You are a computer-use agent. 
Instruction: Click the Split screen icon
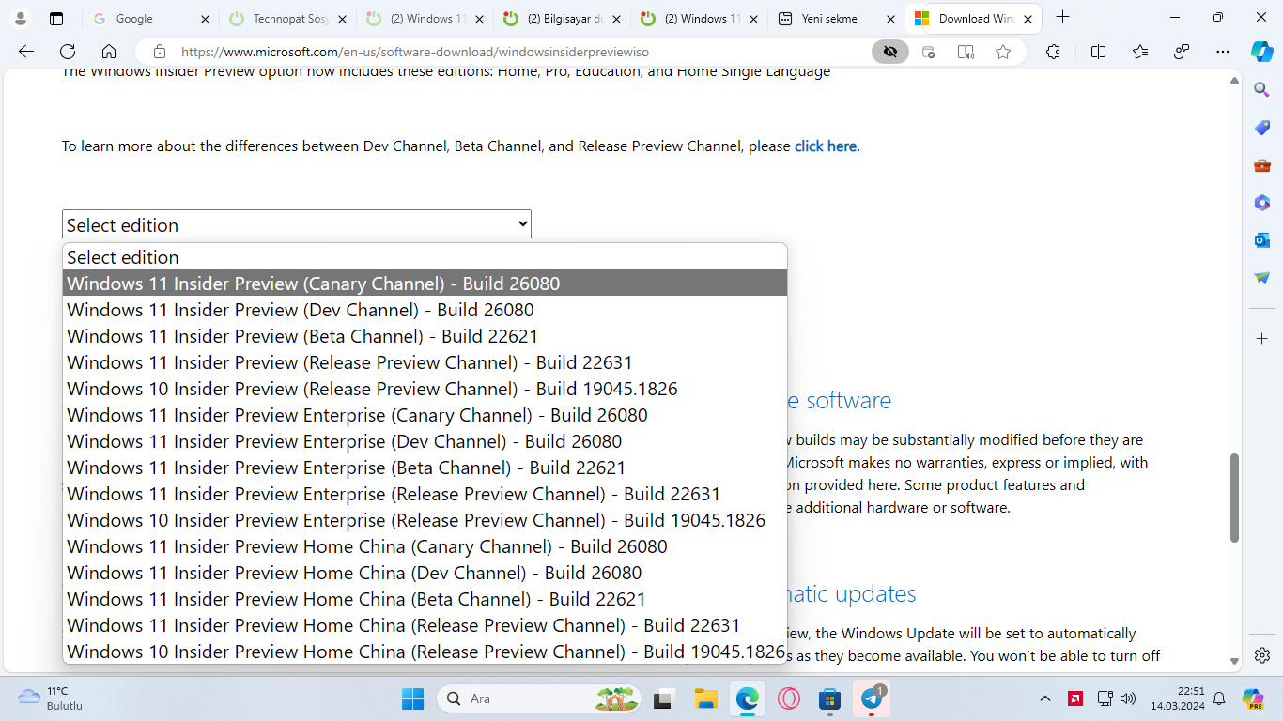click(x=1098, y=52)
